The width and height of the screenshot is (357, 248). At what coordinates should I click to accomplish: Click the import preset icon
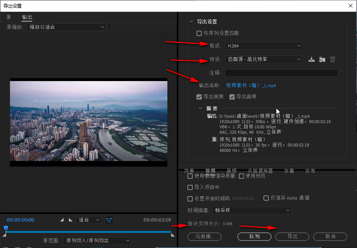(x=322, y=59)
